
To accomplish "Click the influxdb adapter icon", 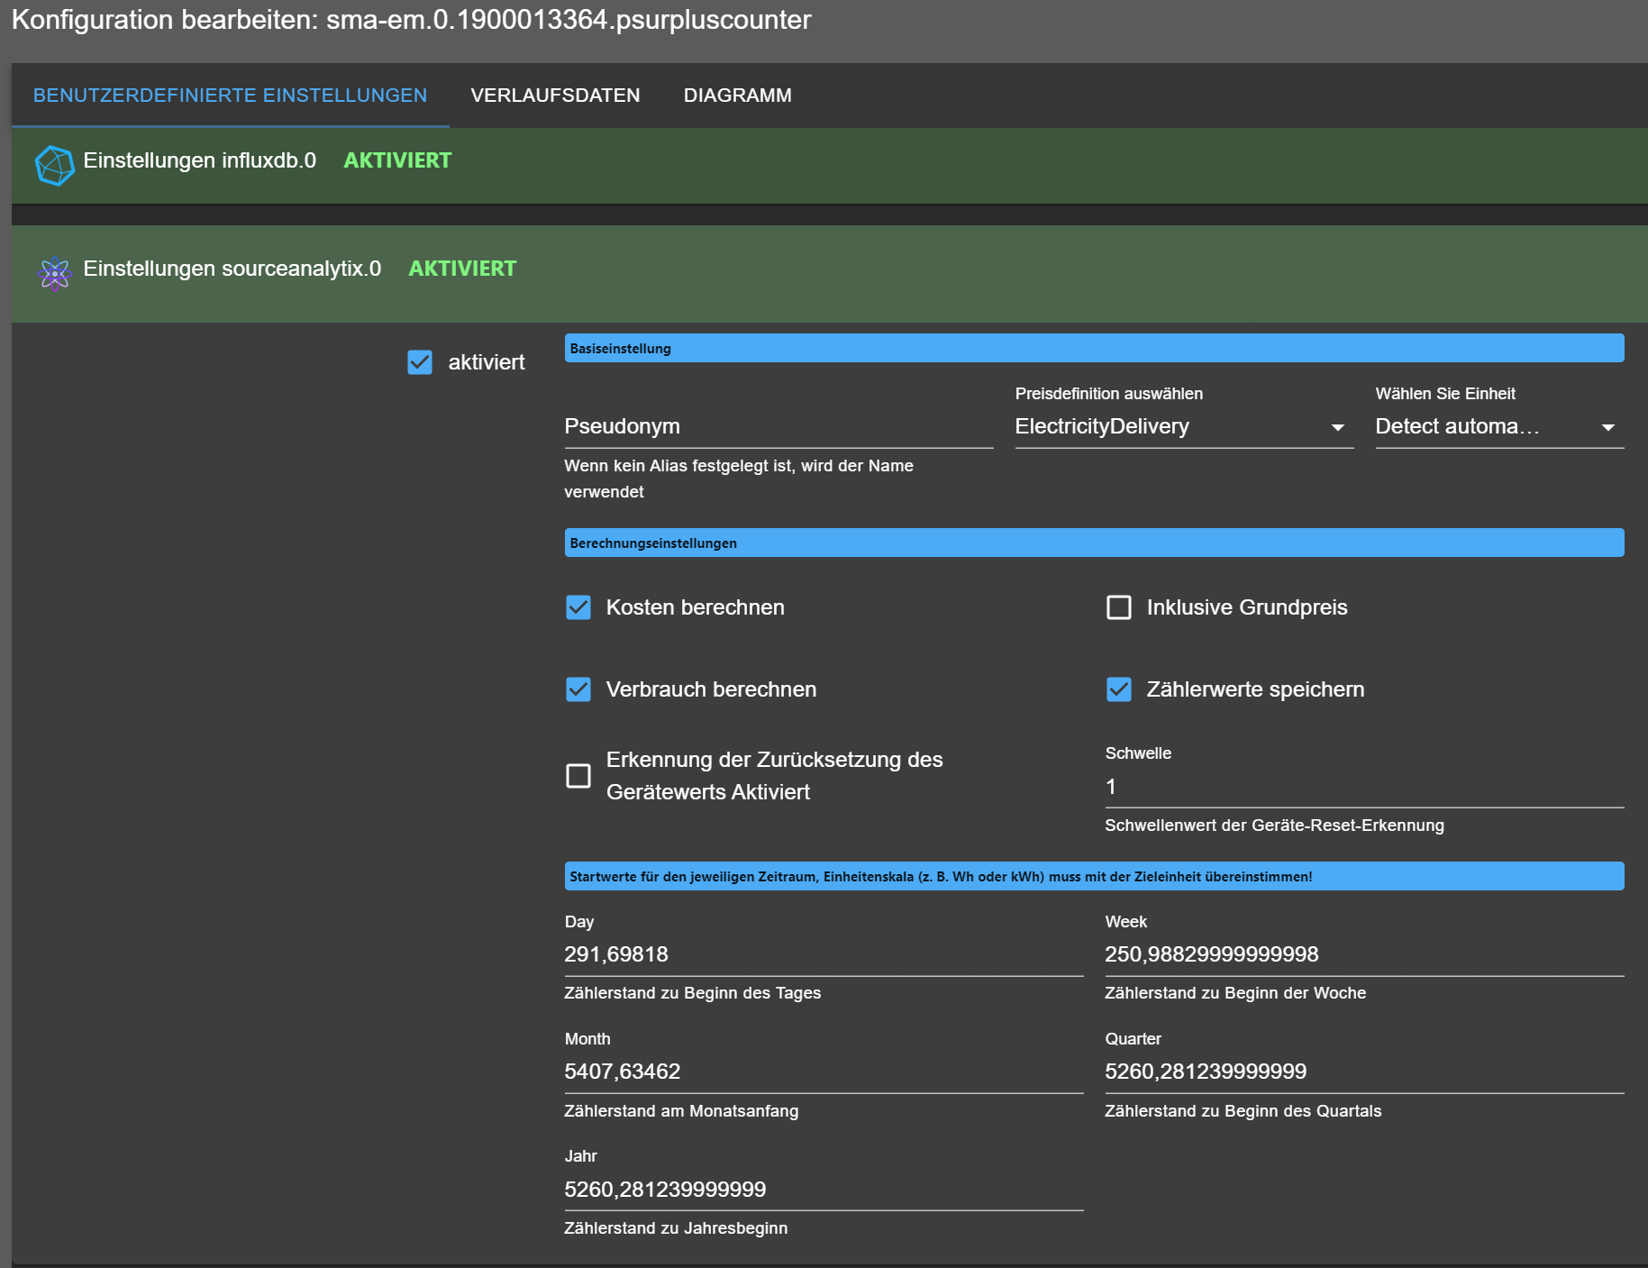I will [x=54, y=165].
